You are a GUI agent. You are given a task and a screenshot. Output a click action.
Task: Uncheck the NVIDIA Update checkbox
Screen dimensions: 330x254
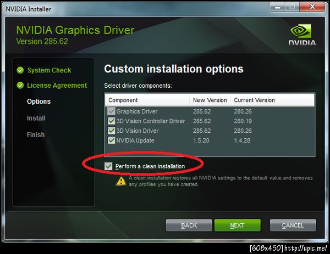pos(111,140)
